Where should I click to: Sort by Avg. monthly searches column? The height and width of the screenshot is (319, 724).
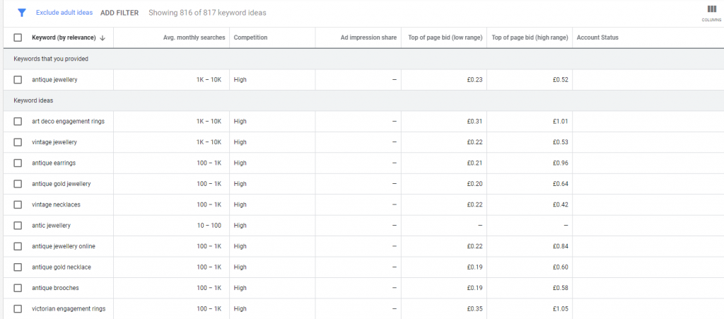click(193, 37)
